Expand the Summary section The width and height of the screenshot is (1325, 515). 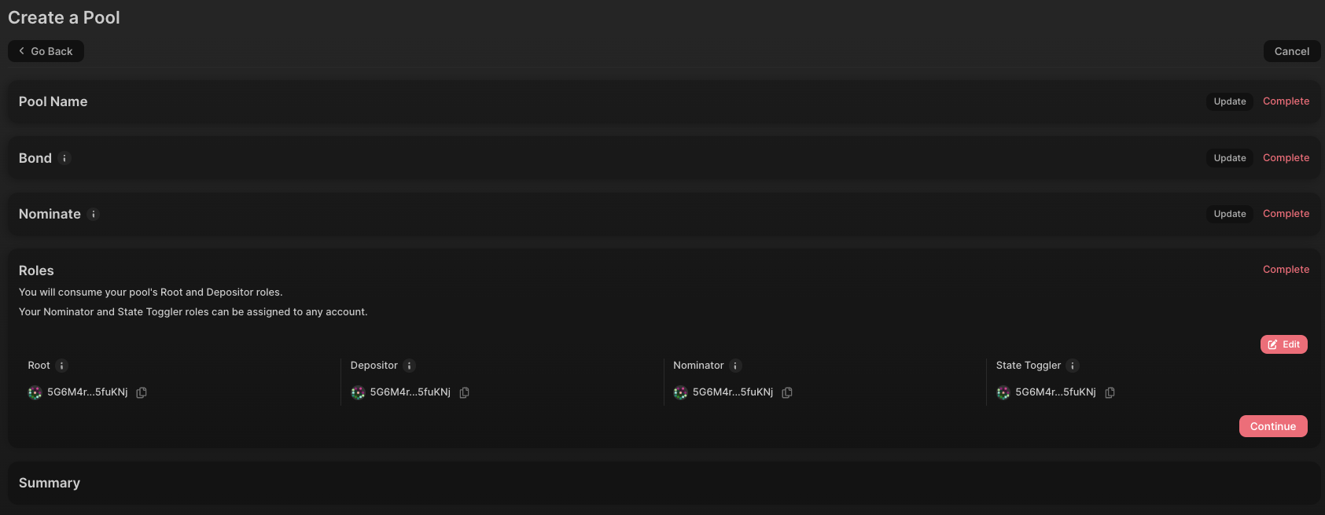click(x=50, y=482)
